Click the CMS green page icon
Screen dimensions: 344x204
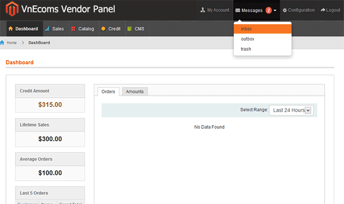click(x=130, y=28)
